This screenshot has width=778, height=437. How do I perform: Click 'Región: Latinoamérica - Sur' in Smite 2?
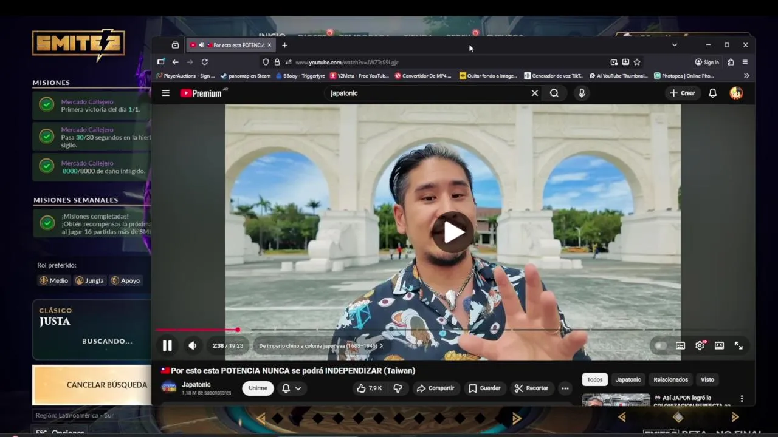tap(74, 415)
